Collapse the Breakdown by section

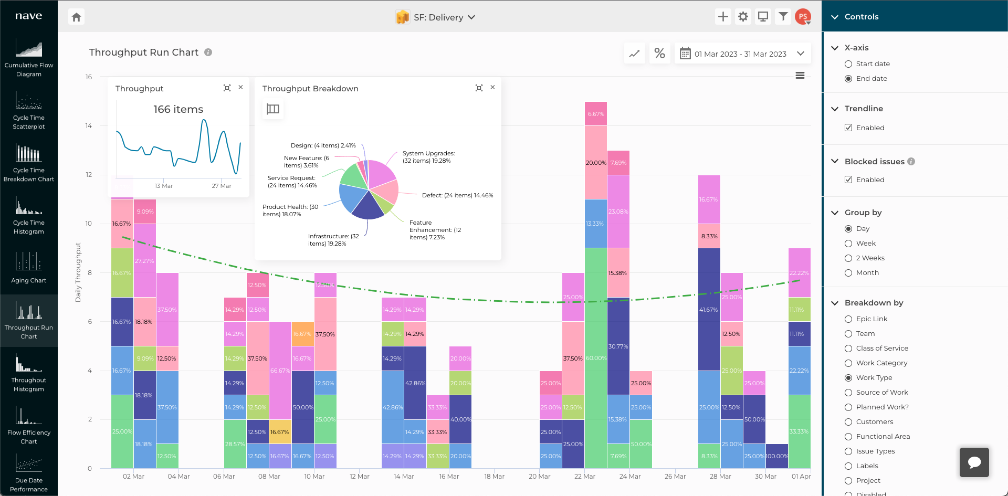(x=835, y=303)
